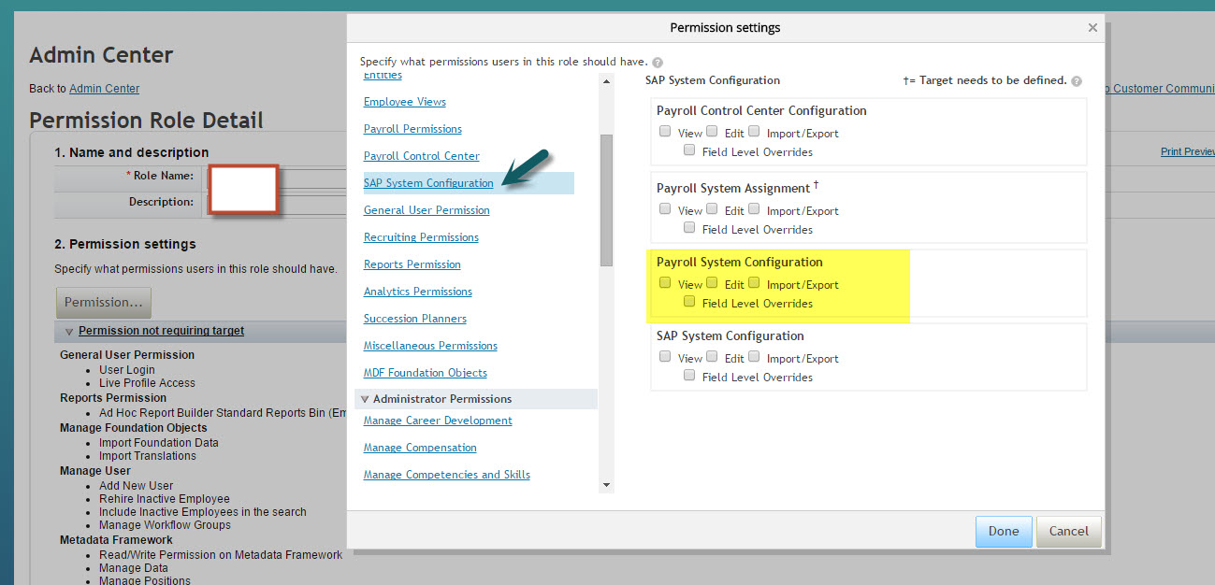Collapse Permission not requiring target section
The width and height of the screenshot is (1215, 585).
68,332
